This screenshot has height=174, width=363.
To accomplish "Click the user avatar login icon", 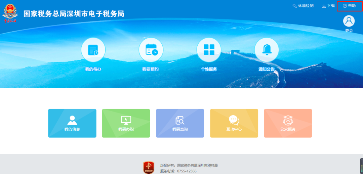I will click(x=349, y=21).
